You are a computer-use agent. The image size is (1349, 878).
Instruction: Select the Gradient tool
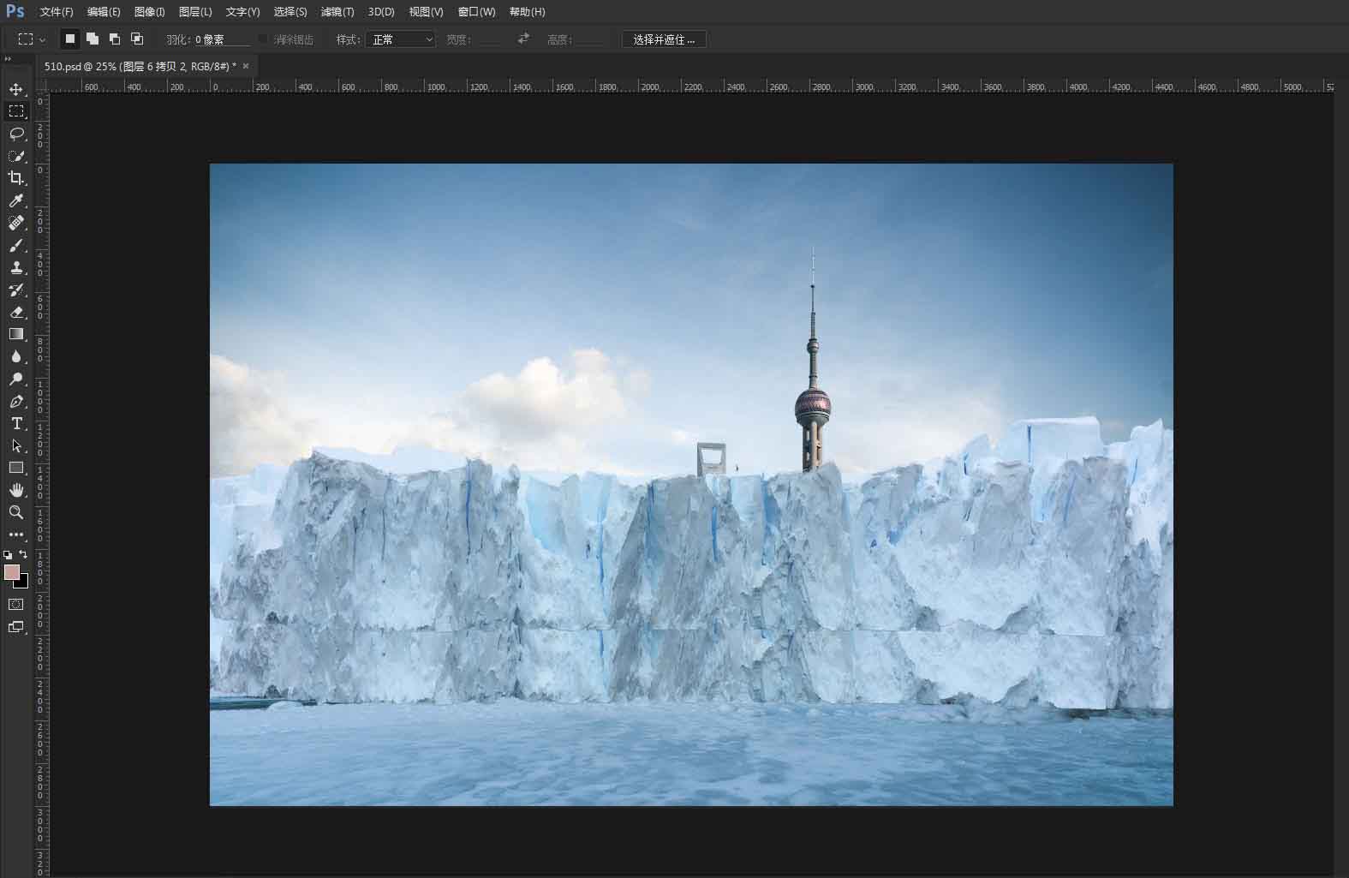pos(16,334)
